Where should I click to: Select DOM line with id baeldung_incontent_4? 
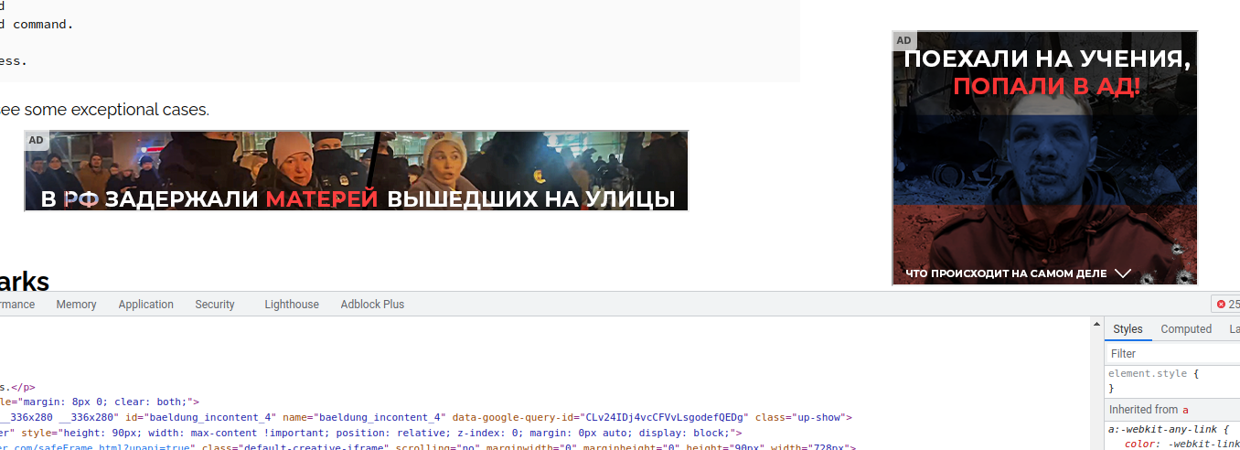(425, 417)
